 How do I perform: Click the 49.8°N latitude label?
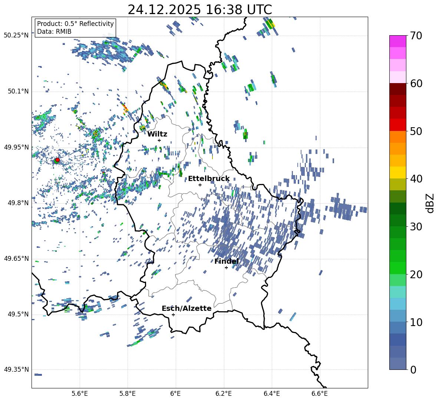point(18,203)
